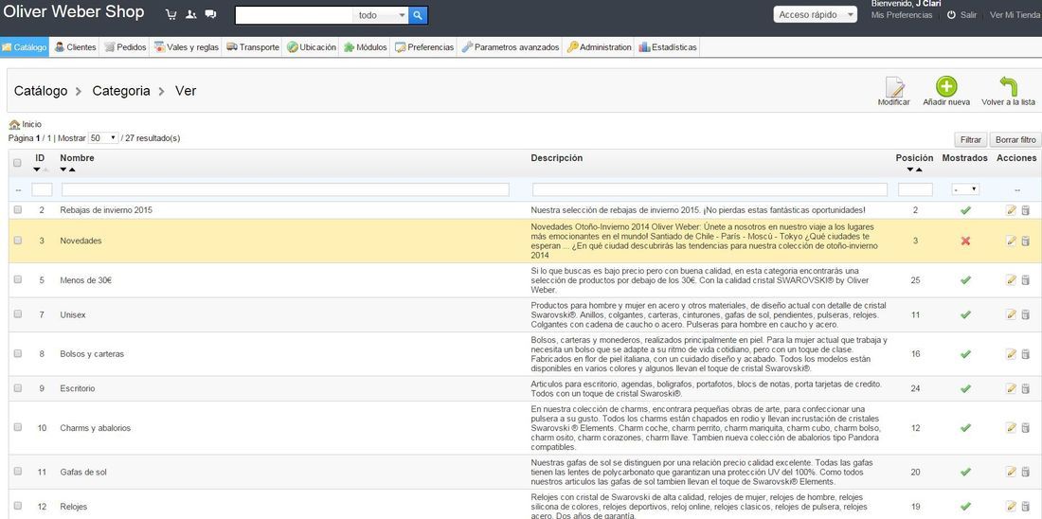The height and width of the screenshot is (519, 1042).
Task: Delete the Escritorio category
Action: 1025,388
